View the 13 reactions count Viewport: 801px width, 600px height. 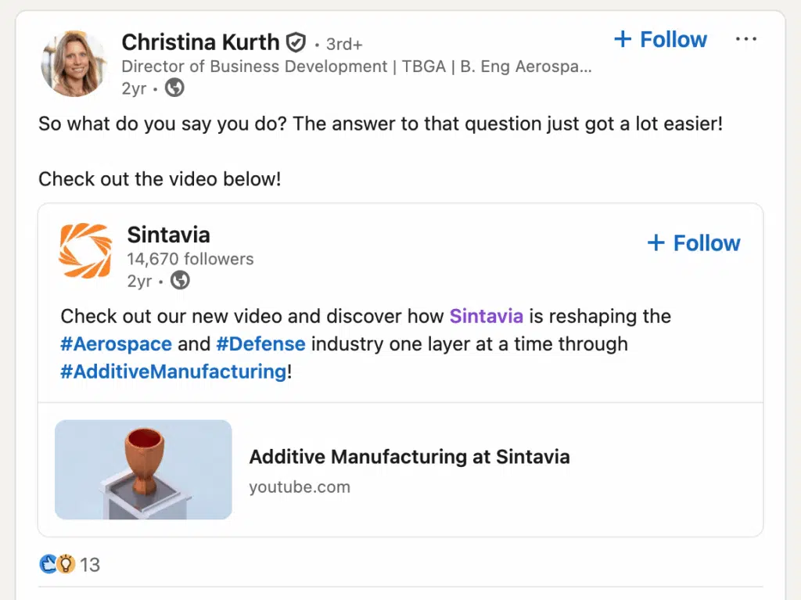pos(90,565)
